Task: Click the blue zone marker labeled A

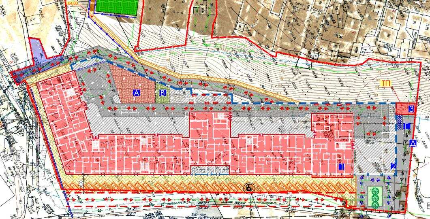Action: tap(137, 93)
